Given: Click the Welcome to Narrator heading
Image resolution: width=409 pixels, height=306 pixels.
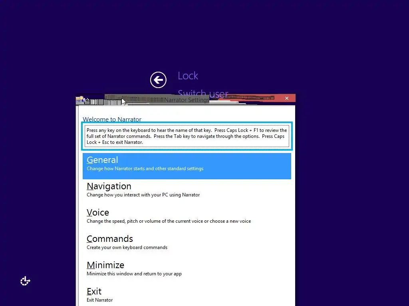Looking at the screenshot, I should [112, 119].
